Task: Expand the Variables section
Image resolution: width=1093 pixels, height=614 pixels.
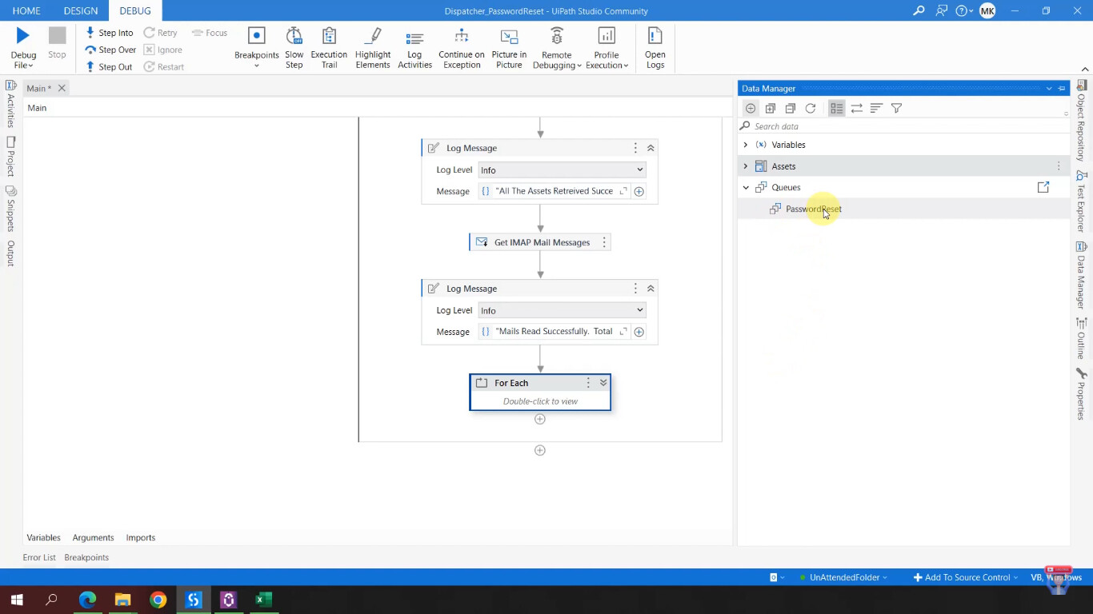Action: click(746, 145)
